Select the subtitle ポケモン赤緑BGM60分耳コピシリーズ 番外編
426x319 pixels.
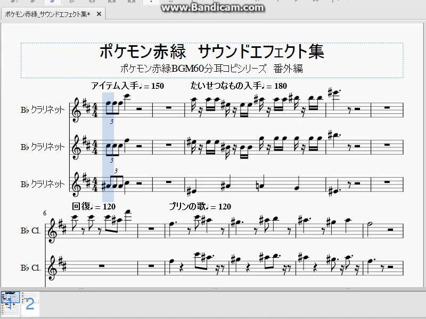click(x=211, y=69)
